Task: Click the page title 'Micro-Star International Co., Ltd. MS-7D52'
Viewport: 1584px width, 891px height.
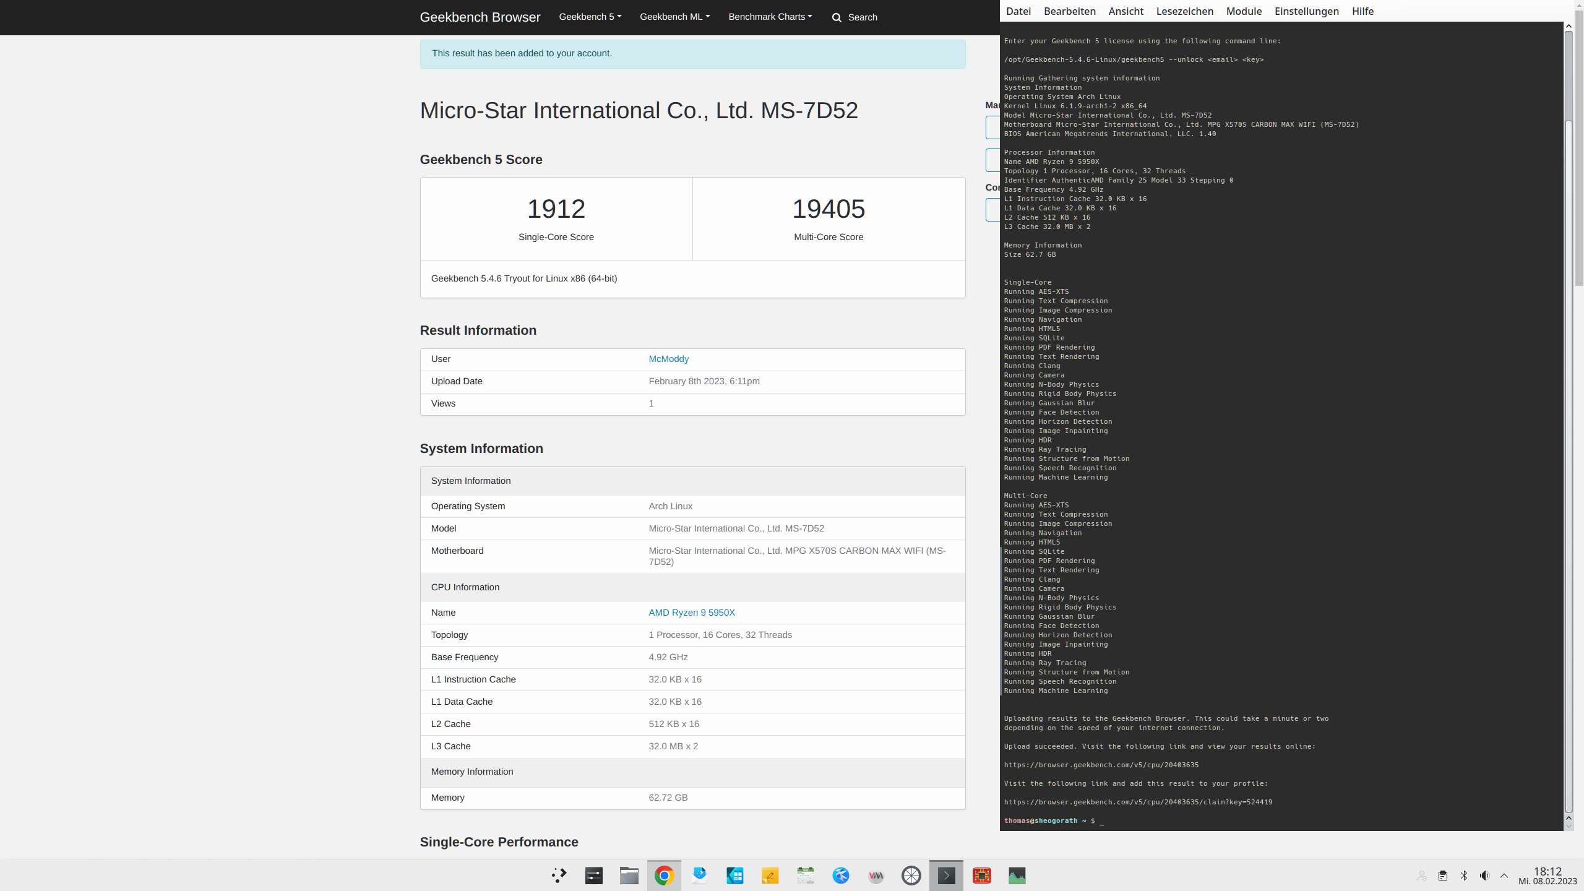Action: [x=639, y=110]
